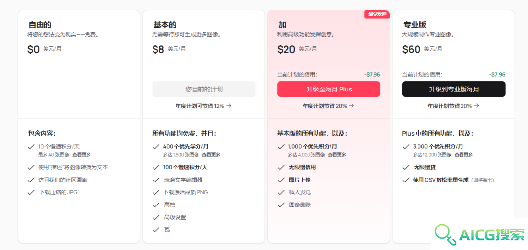Screen dimensions: 528x250
Task: Click 查看更多 under 10 个慢速积分/天
Action: (x=82, y=155)
